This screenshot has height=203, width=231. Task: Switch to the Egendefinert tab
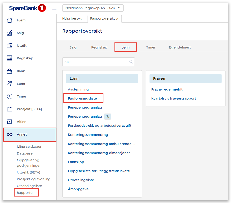point(180,47)
